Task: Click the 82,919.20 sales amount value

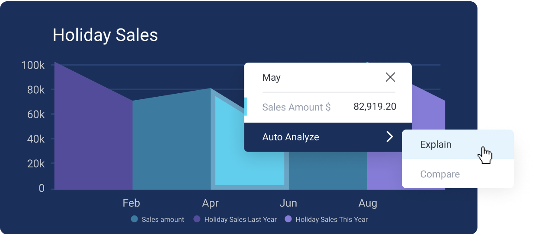Action: point(375,107)
